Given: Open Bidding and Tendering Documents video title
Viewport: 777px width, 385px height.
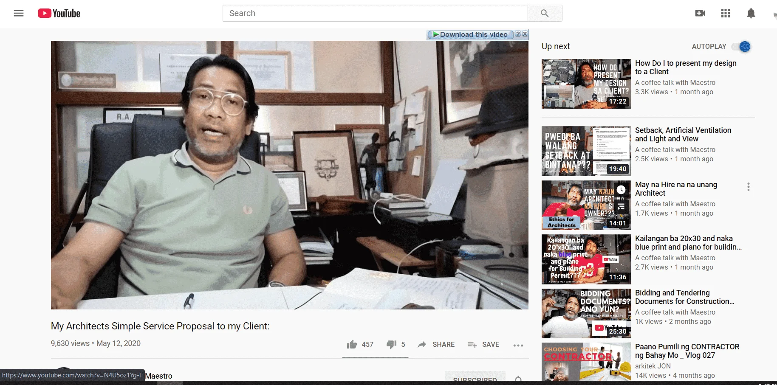Looking at the screenshot, I should tap(685, 297).
